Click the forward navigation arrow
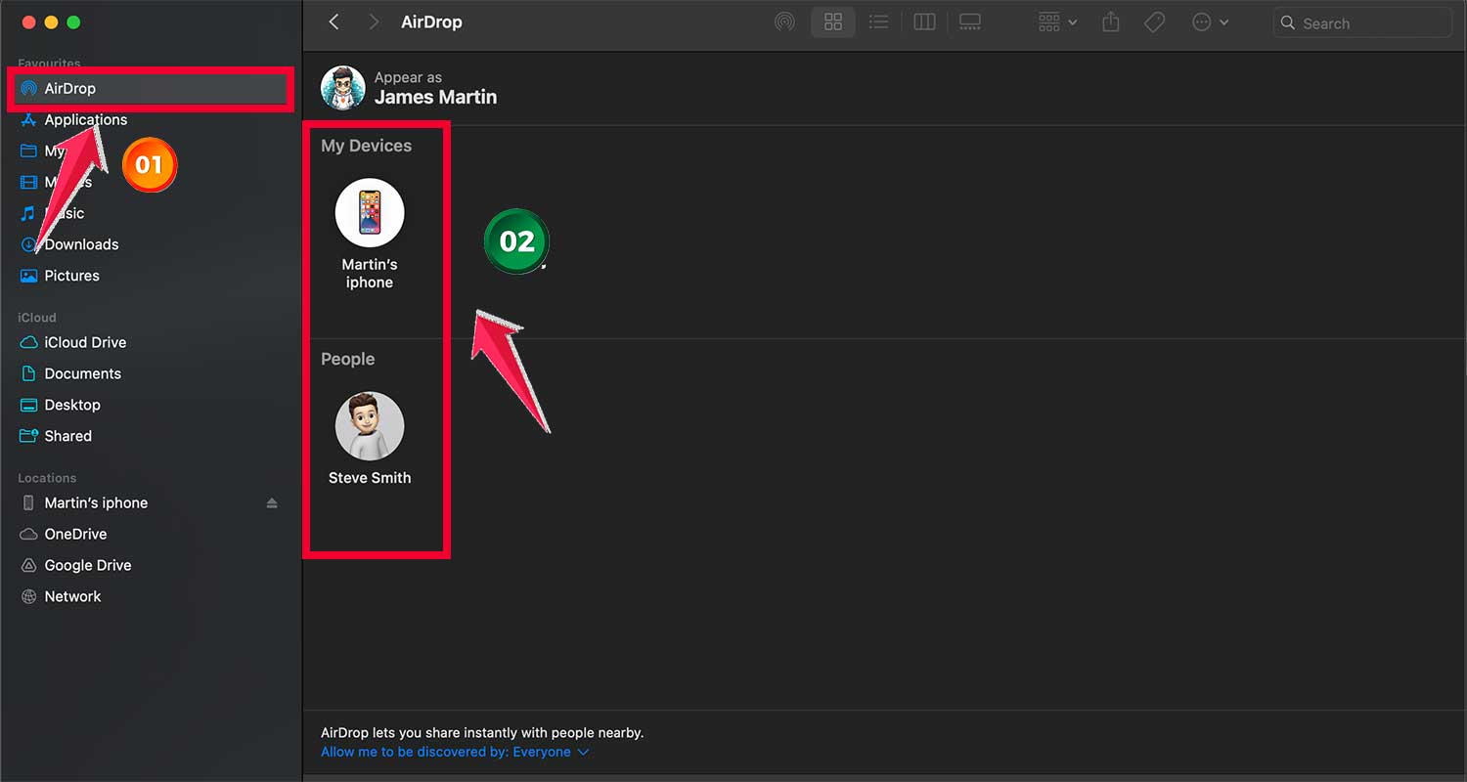Screen dimensions: 1467x782 coord(373,22)
